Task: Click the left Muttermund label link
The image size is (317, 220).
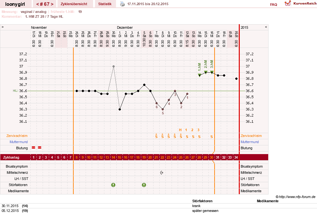Action: [19, 142]
